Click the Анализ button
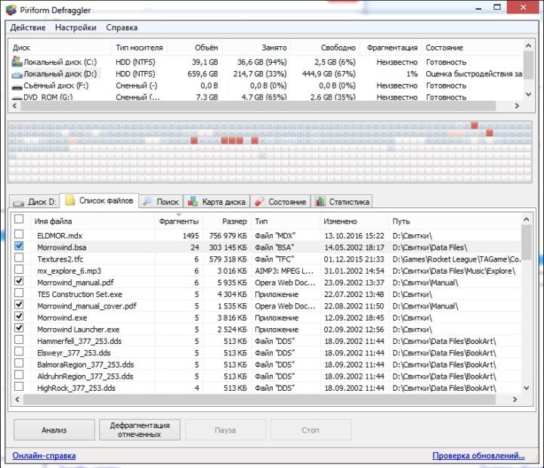This screenshot has height=468, width=544. click(x=53, y=430)
